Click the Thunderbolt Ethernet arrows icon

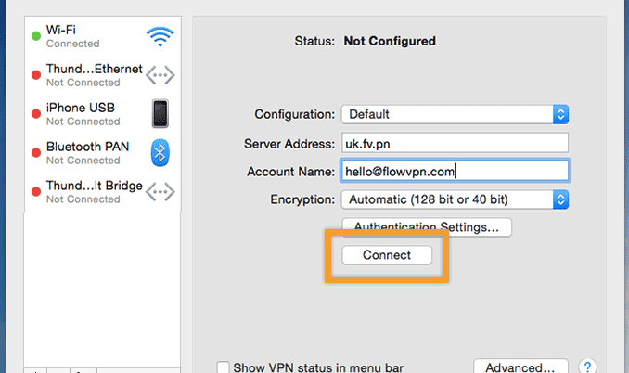[x=160, y=75]
